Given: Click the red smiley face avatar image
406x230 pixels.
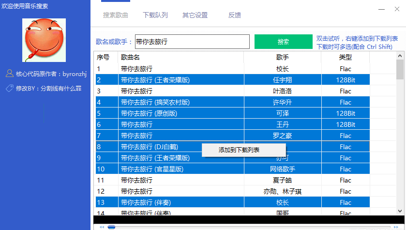Looking at the screenshot, I should click(44, 40).
